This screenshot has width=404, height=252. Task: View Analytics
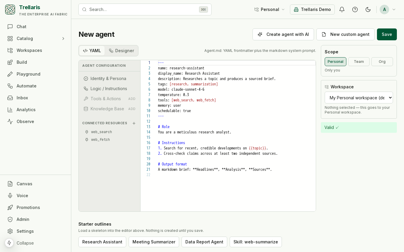pyautogui.click(x=35, y=110)
